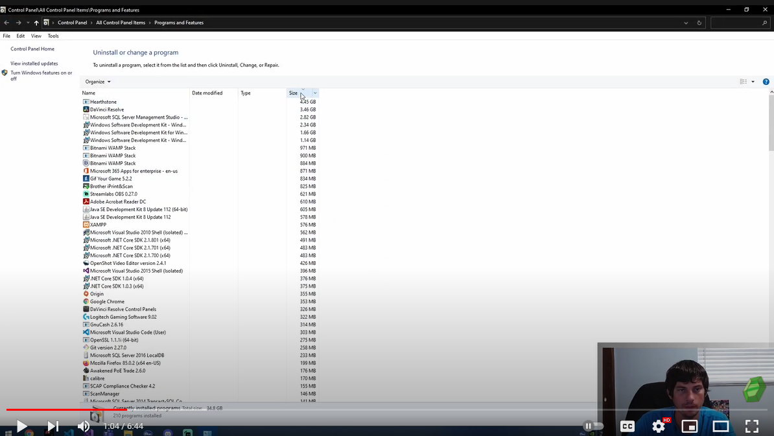Screen dimensions: 774x436
Task: Select the DaVinci Resolve icon
Action: (86, 109)
